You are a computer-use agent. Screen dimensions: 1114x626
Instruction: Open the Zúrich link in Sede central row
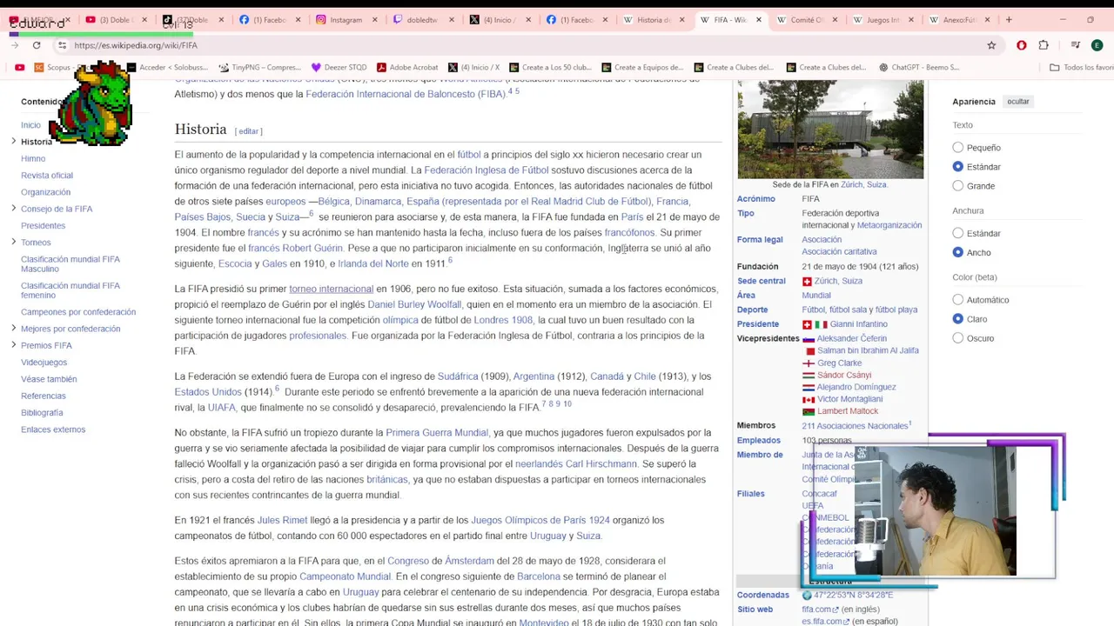tap(826, 281)
